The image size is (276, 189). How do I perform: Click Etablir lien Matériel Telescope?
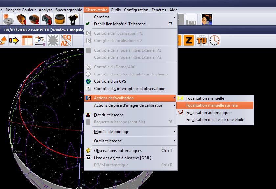(121, 24)
